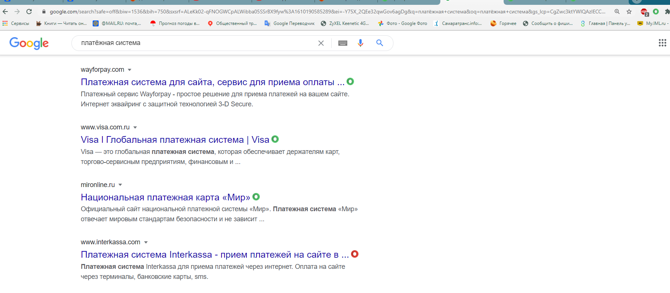Open the ZyXEL Keenetic 4G bookmark
The height and width of the screenshot is (293, 670).
[x=345, y=23]
